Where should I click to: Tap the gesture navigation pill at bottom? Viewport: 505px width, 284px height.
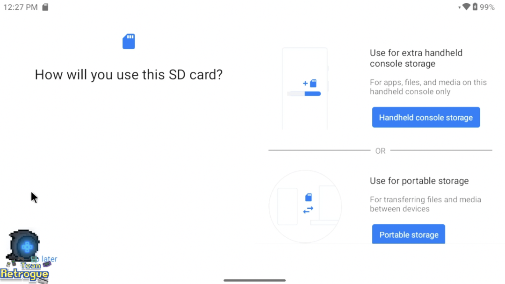click(254, 280)
